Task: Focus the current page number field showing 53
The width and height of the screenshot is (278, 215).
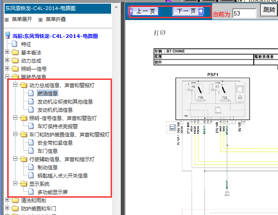Action: pyautogui.click(x=244, y=13)
